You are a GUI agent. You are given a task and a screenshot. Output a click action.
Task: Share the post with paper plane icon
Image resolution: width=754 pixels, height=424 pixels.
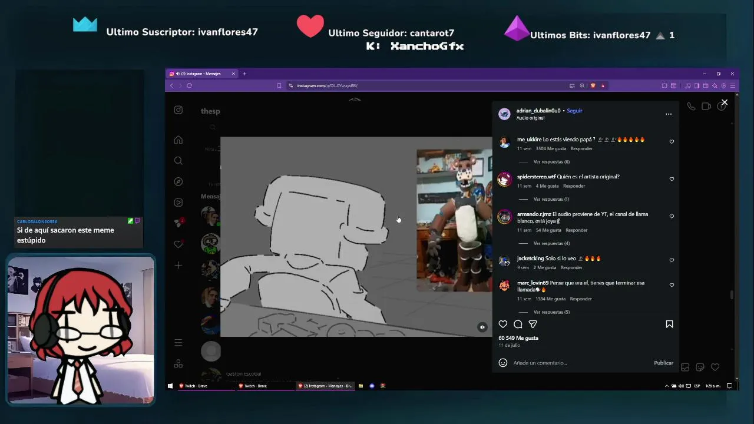(x=533, y=324)
